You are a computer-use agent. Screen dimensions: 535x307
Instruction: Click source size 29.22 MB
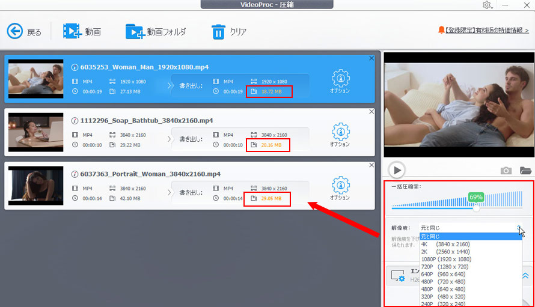(130, 145)
